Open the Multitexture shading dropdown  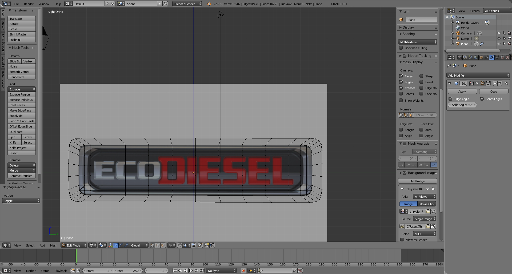coord(418,42)
